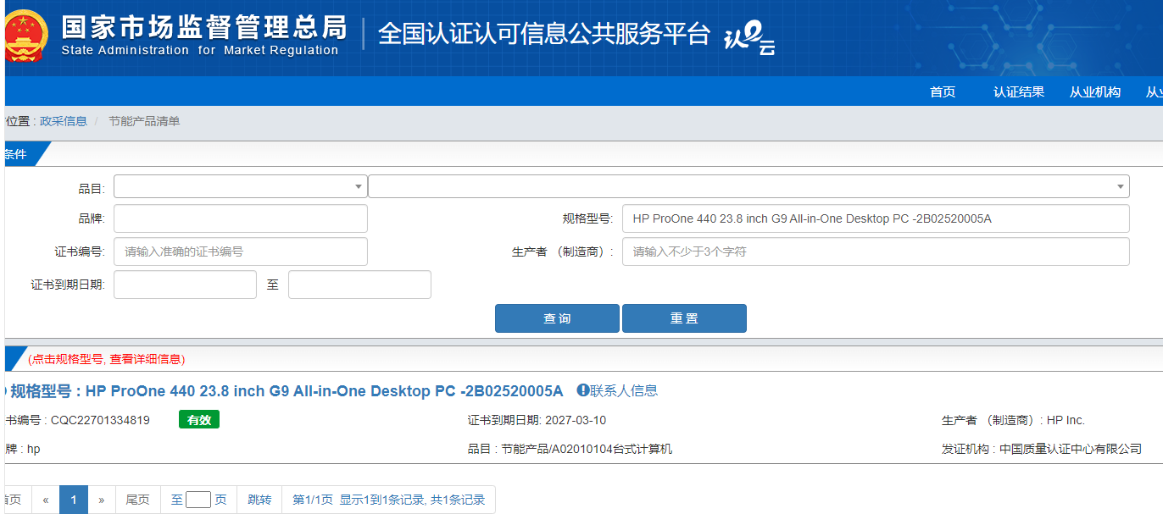Screen dimensions: 1163x514
Task: Click the 跳转 jump button
Action: 259,500
